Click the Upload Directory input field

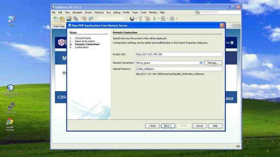pos(179,69)
